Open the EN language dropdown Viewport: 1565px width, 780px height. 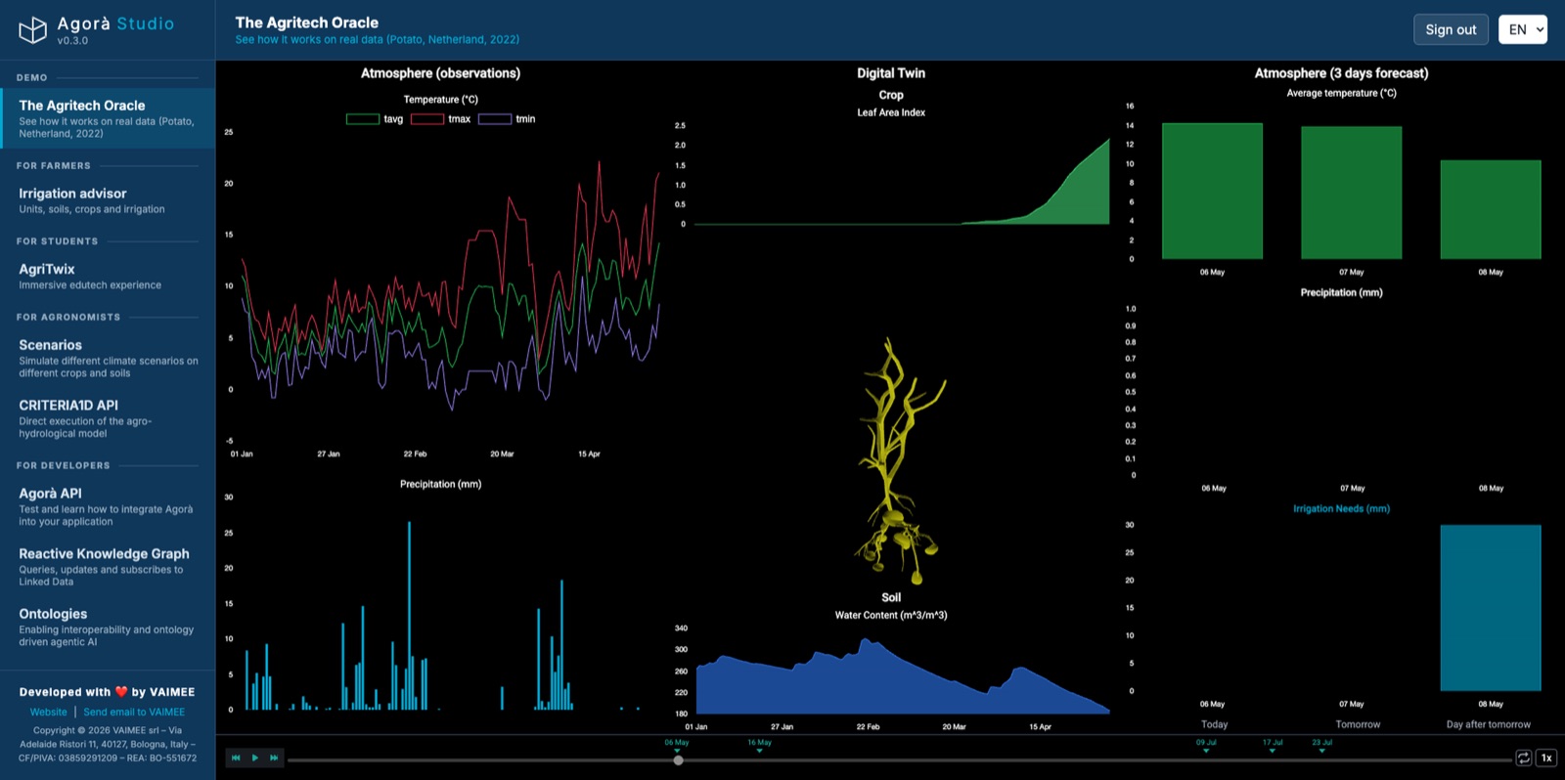(x=1523, y=29)
